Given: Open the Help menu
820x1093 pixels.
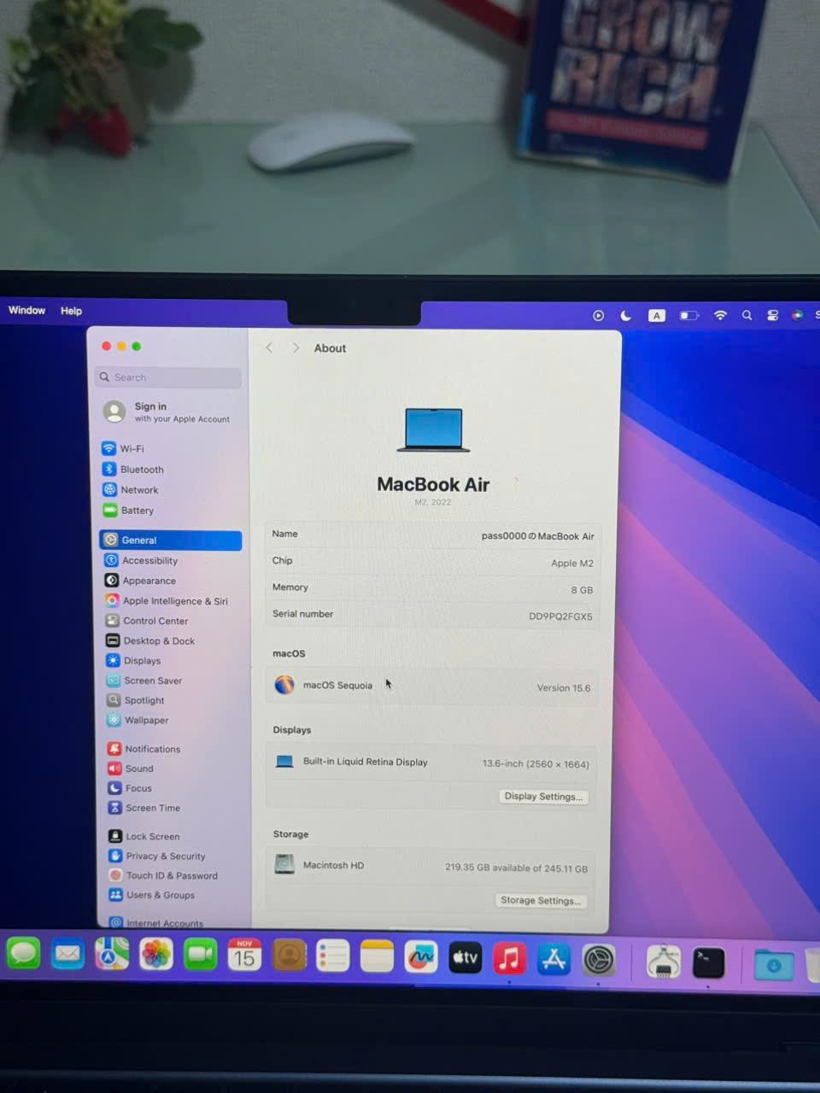Looking at the screenshot, I should point(71,311).
